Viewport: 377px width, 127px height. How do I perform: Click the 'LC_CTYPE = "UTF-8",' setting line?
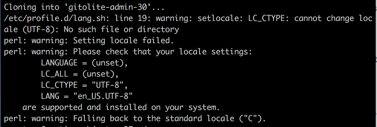84,85
